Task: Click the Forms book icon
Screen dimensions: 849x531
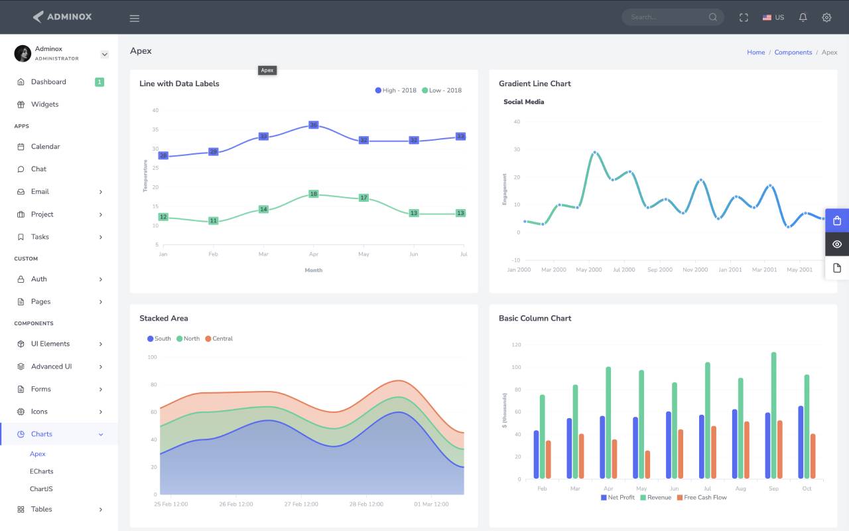Action: [21, 389]
